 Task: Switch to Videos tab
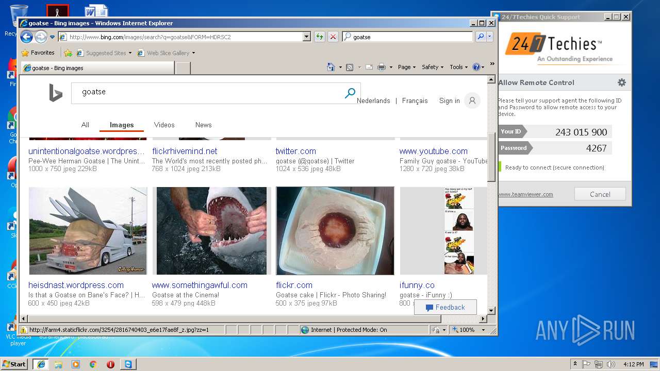pyautogui.click(x=164, y=125)
